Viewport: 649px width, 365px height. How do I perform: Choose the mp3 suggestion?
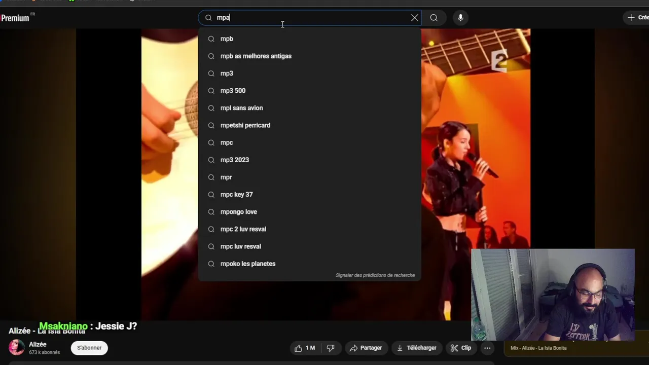pyautogui.click(x=309, y=74)
